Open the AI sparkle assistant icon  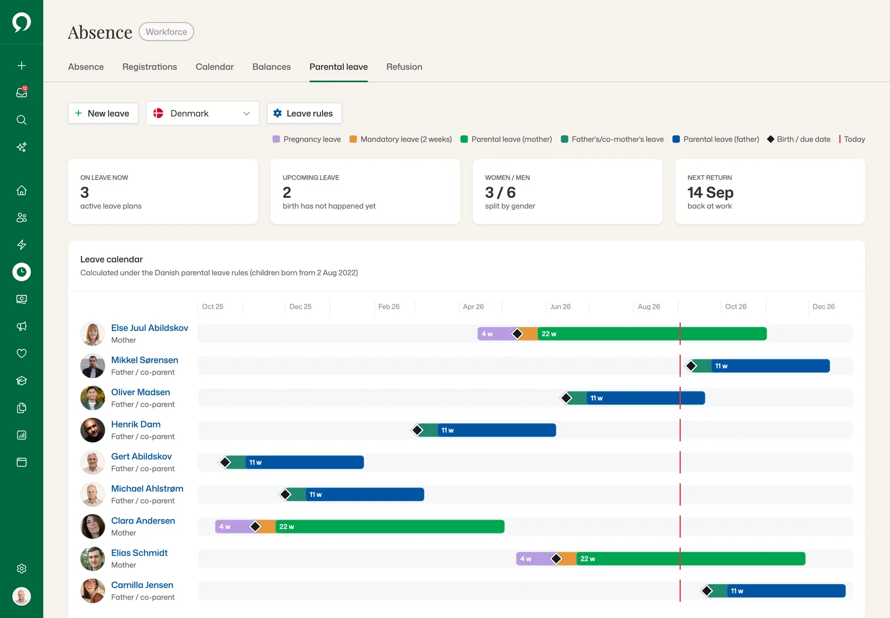22,147
